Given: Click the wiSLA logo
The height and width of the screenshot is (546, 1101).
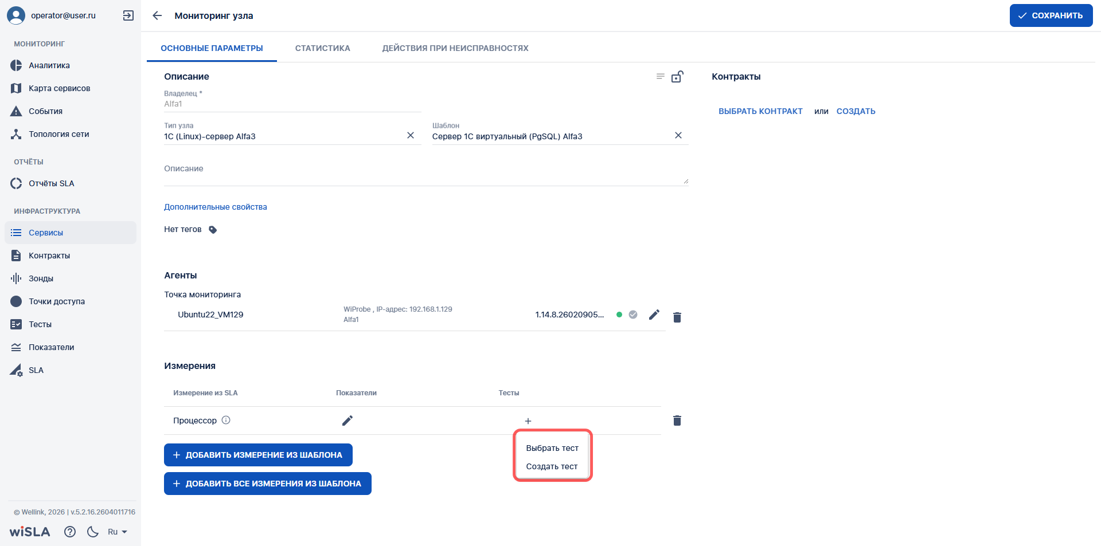Looking at the screenshot, I should coord(30,532).
